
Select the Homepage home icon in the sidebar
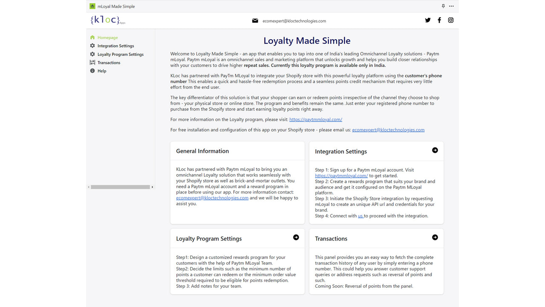point(92,37)
